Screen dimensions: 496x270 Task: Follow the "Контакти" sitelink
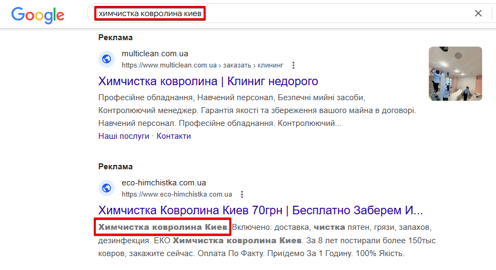pos(174,136)
